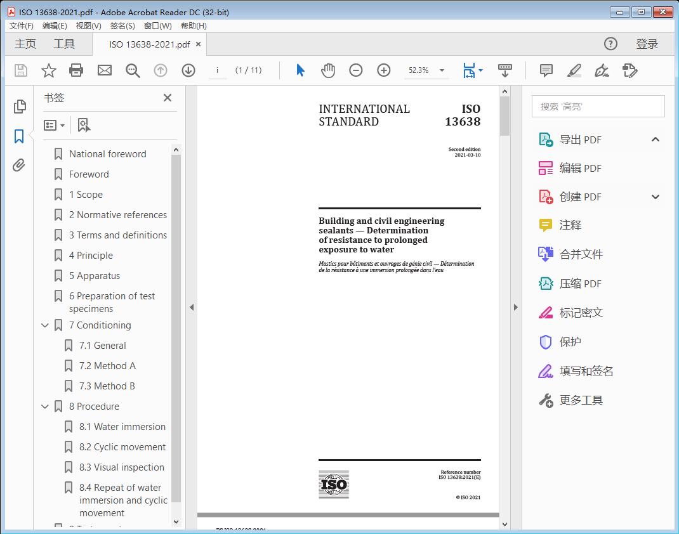Toggle the page thumbnails panel

(x=19, y=106)
